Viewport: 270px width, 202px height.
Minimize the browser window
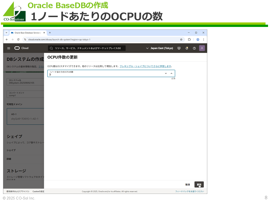189,33
